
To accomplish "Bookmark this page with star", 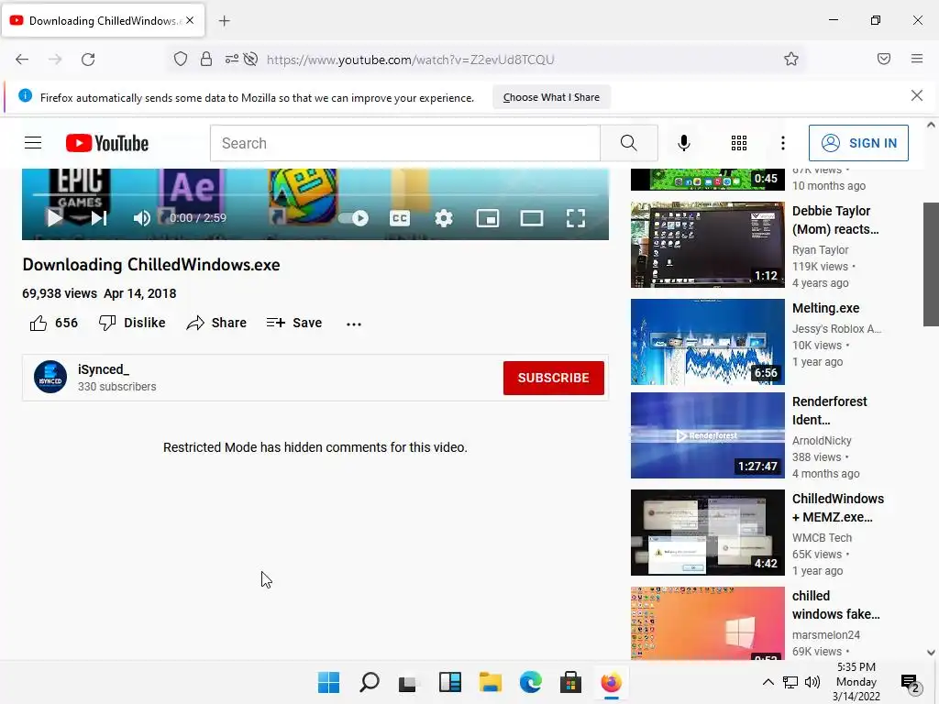I will [791, 59].
